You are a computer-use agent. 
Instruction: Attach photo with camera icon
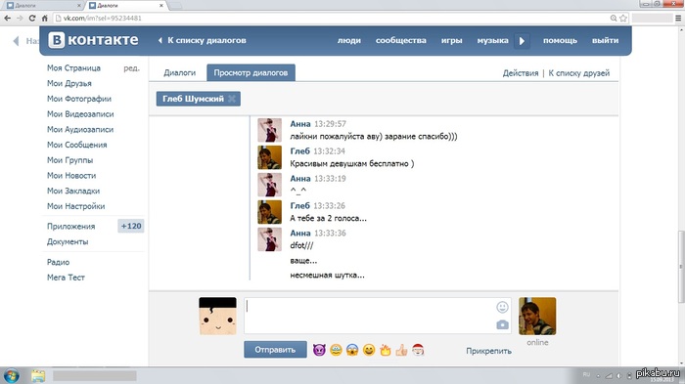click(502, 325)
